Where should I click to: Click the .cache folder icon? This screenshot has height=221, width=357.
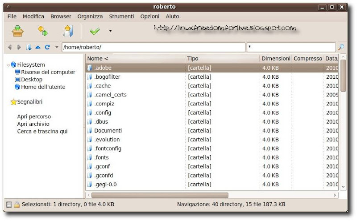click(90, 86)
